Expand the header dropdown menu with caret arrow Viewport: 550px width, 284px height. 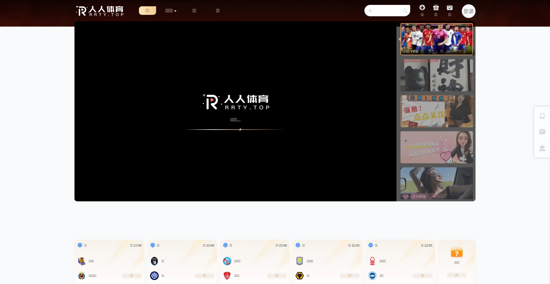pyautogui.click(x=171, y=11)
